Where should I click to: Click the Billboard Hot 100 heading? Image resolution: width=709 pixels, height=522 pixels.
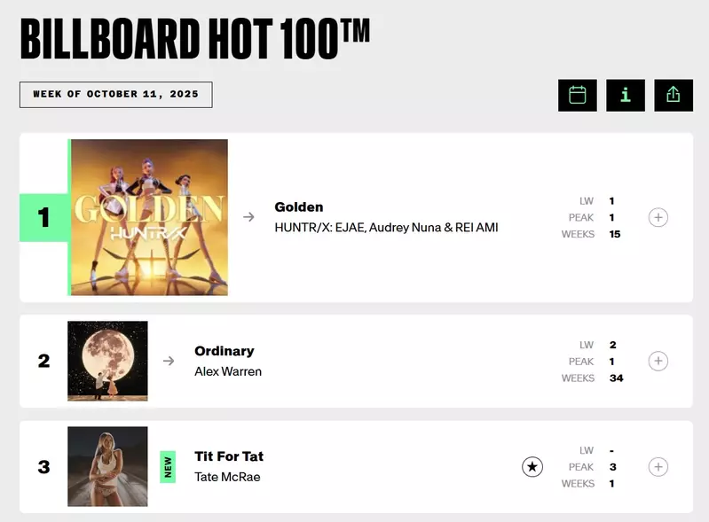click(194, 38)
